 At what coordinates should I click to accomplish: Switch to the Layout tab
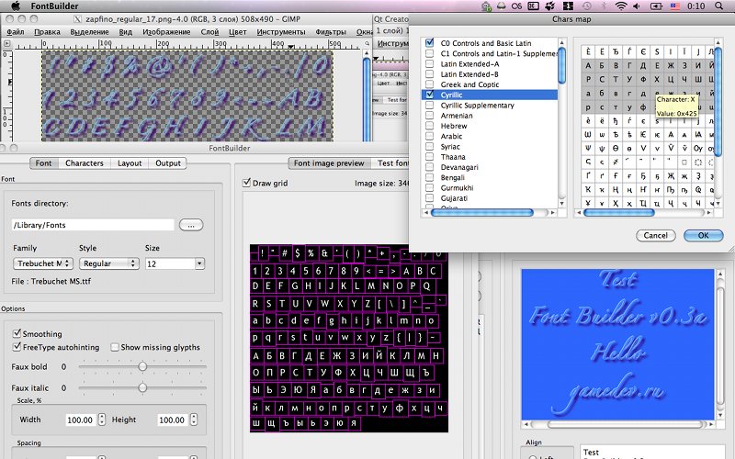tap(130, 163)
